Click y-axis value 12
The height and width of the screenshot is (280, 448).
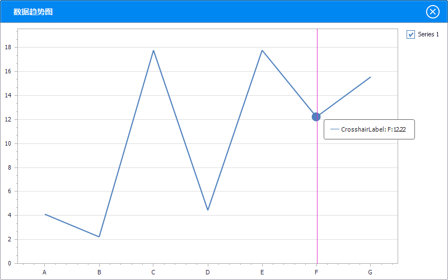coord(8,119)
